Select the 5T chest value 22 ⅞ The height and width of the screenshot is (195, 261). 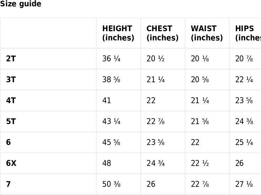(x=156, y=122)
